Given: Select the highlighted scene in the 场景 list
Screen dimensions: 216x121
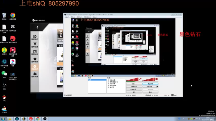Looking at the screenshot, I should point(97,80).
